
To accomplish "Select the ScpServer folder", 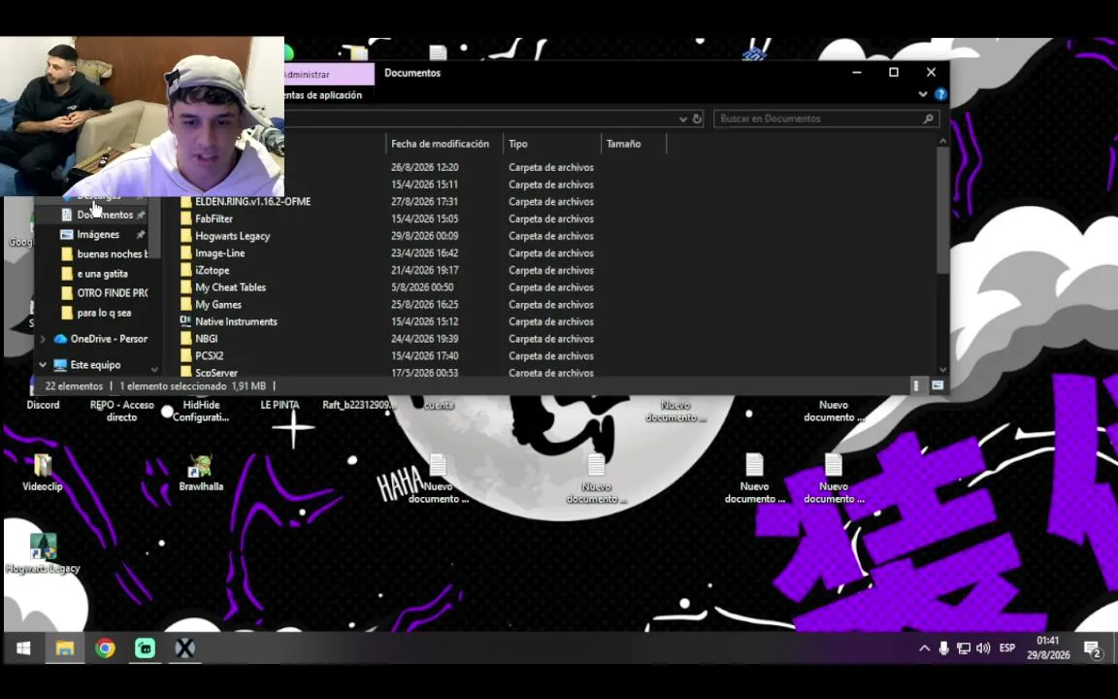I will pyautogui.click(x=210, y=373).
